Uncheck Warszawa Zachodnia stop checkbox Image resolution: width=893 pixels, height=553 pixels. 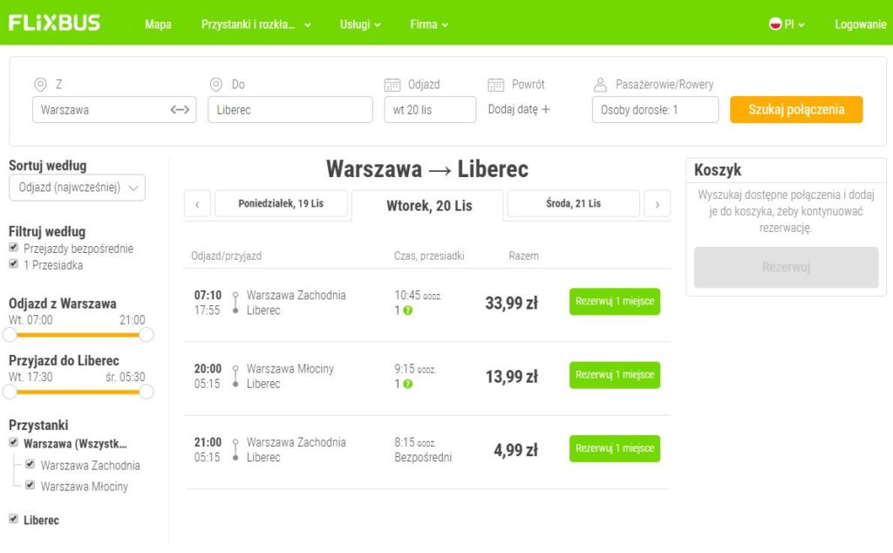pos(31,464)
